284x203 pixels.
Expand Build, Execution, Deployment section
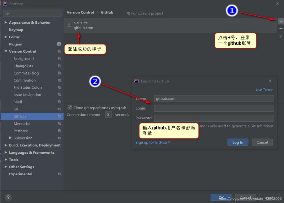click(6, 145)
